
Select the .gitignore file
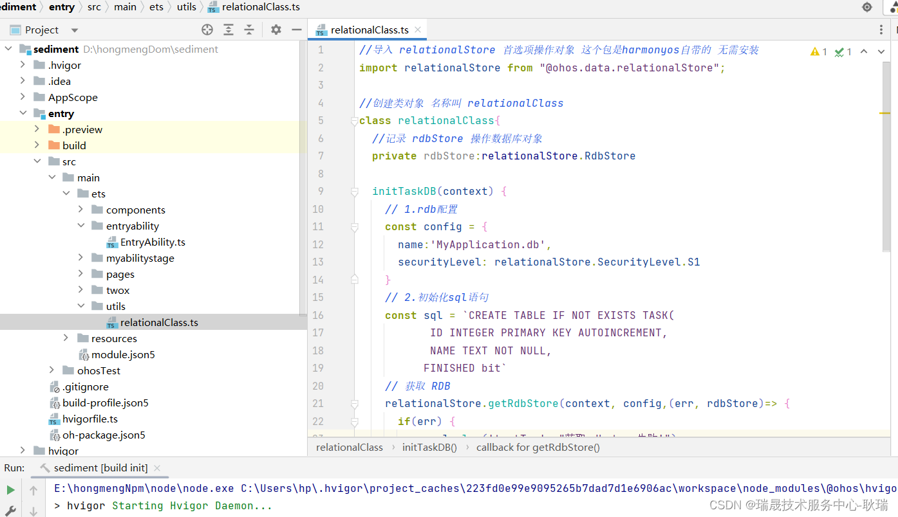[x=86, y=386]
